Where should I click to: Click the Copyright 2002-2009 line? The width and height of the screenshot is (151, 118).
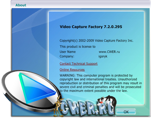click(96, 41)
